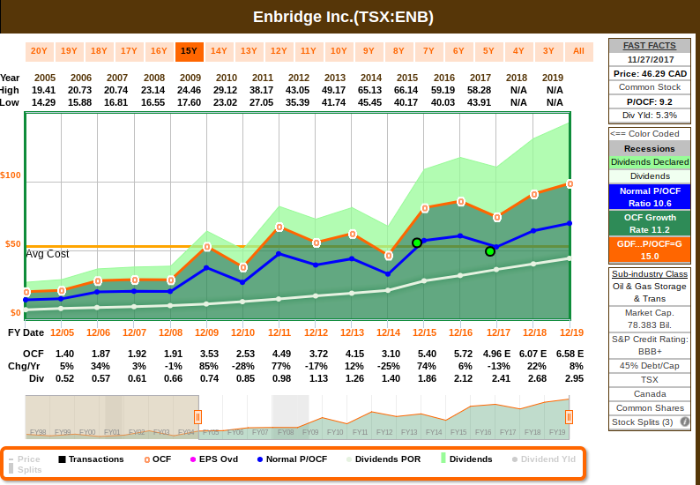Grab the right range slider handle
The image size is (700, 485).
point(569,417)
